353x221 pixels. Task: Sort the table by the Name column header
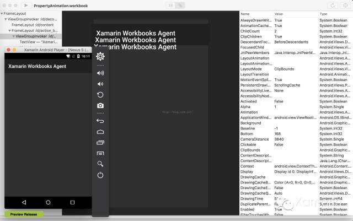[245, 14]
